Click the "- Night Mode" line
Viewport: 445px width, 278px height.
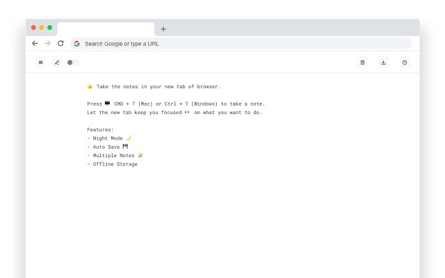pos(109,138)
